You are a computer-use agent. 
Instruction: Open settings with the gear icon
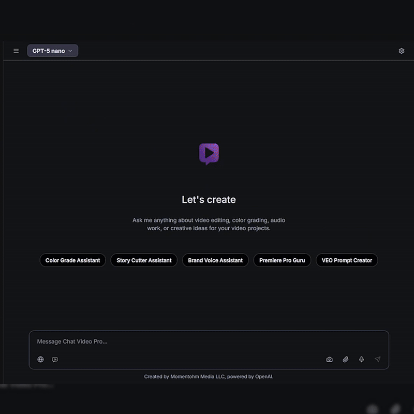coord(402,51)
